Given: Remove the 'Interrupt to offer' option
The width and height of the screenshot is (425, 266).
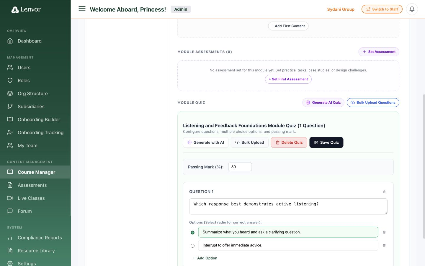Looking at the screenshot, I should (384, 245).
